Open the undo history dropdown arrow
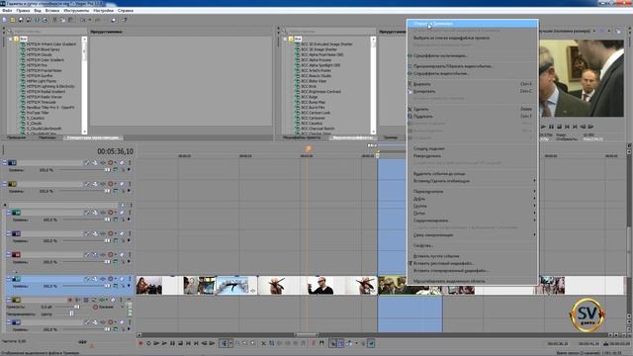This screenshot has height=356, width=633. point(89,20)
